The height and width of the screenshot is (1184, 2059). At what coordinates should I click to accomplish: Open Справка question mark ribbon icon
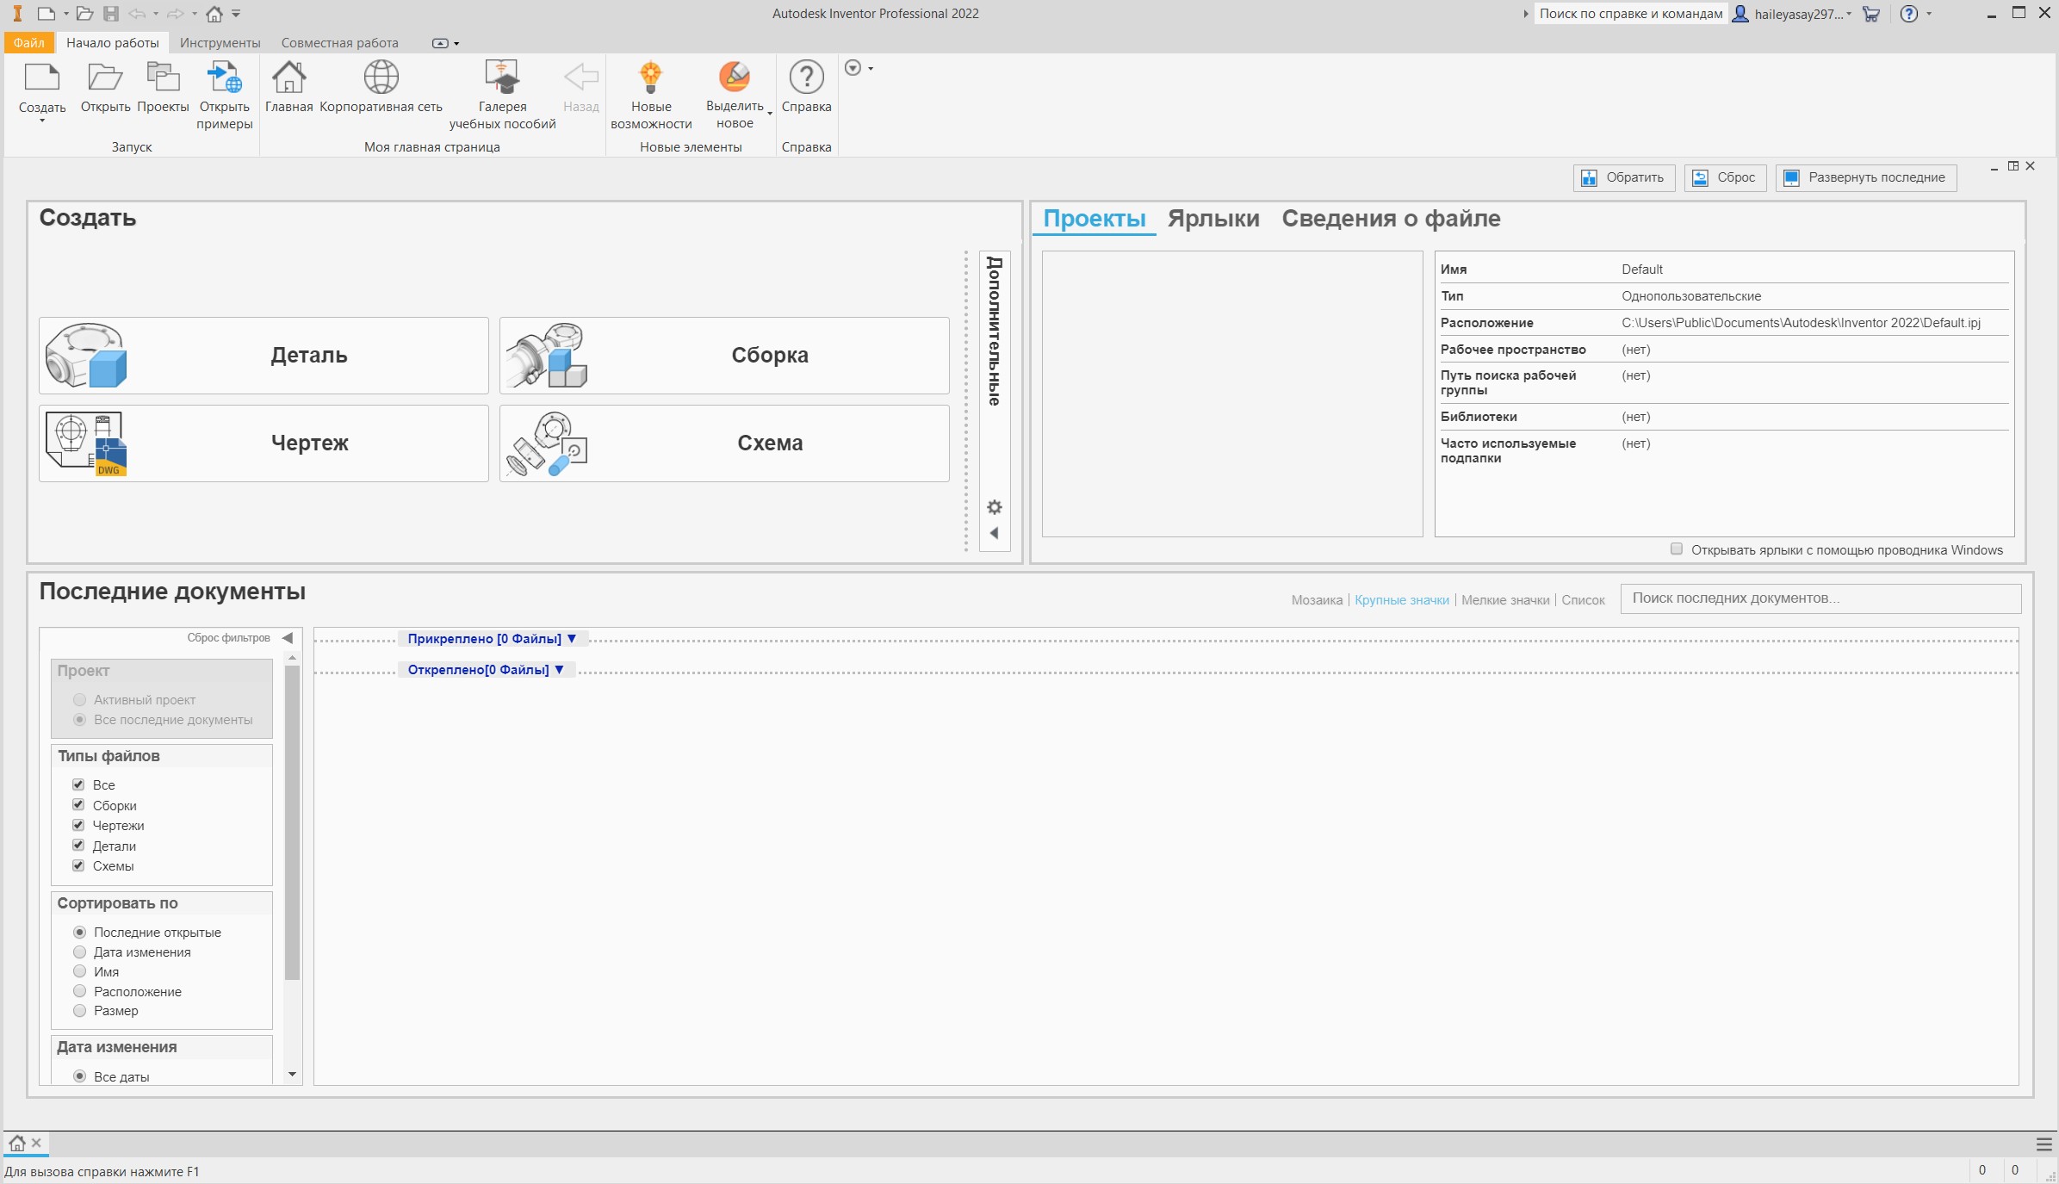coord(806,77)
